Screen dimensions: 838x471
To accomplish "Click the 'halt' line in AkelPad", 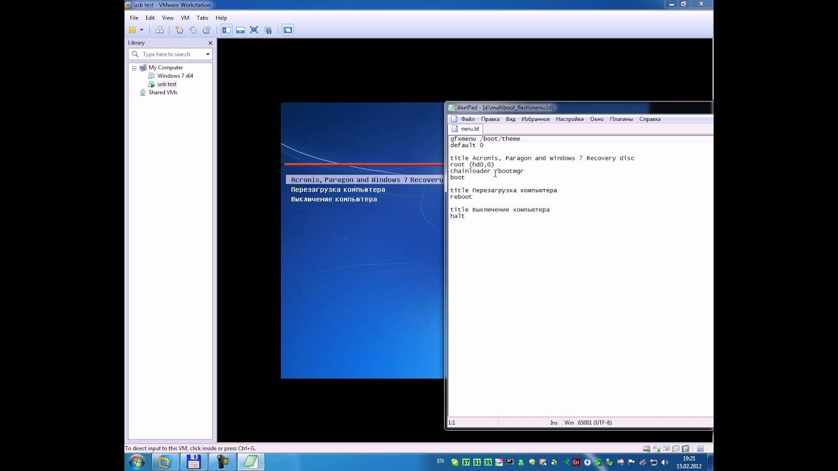I will pyautogui.click(x=457, y=216).
